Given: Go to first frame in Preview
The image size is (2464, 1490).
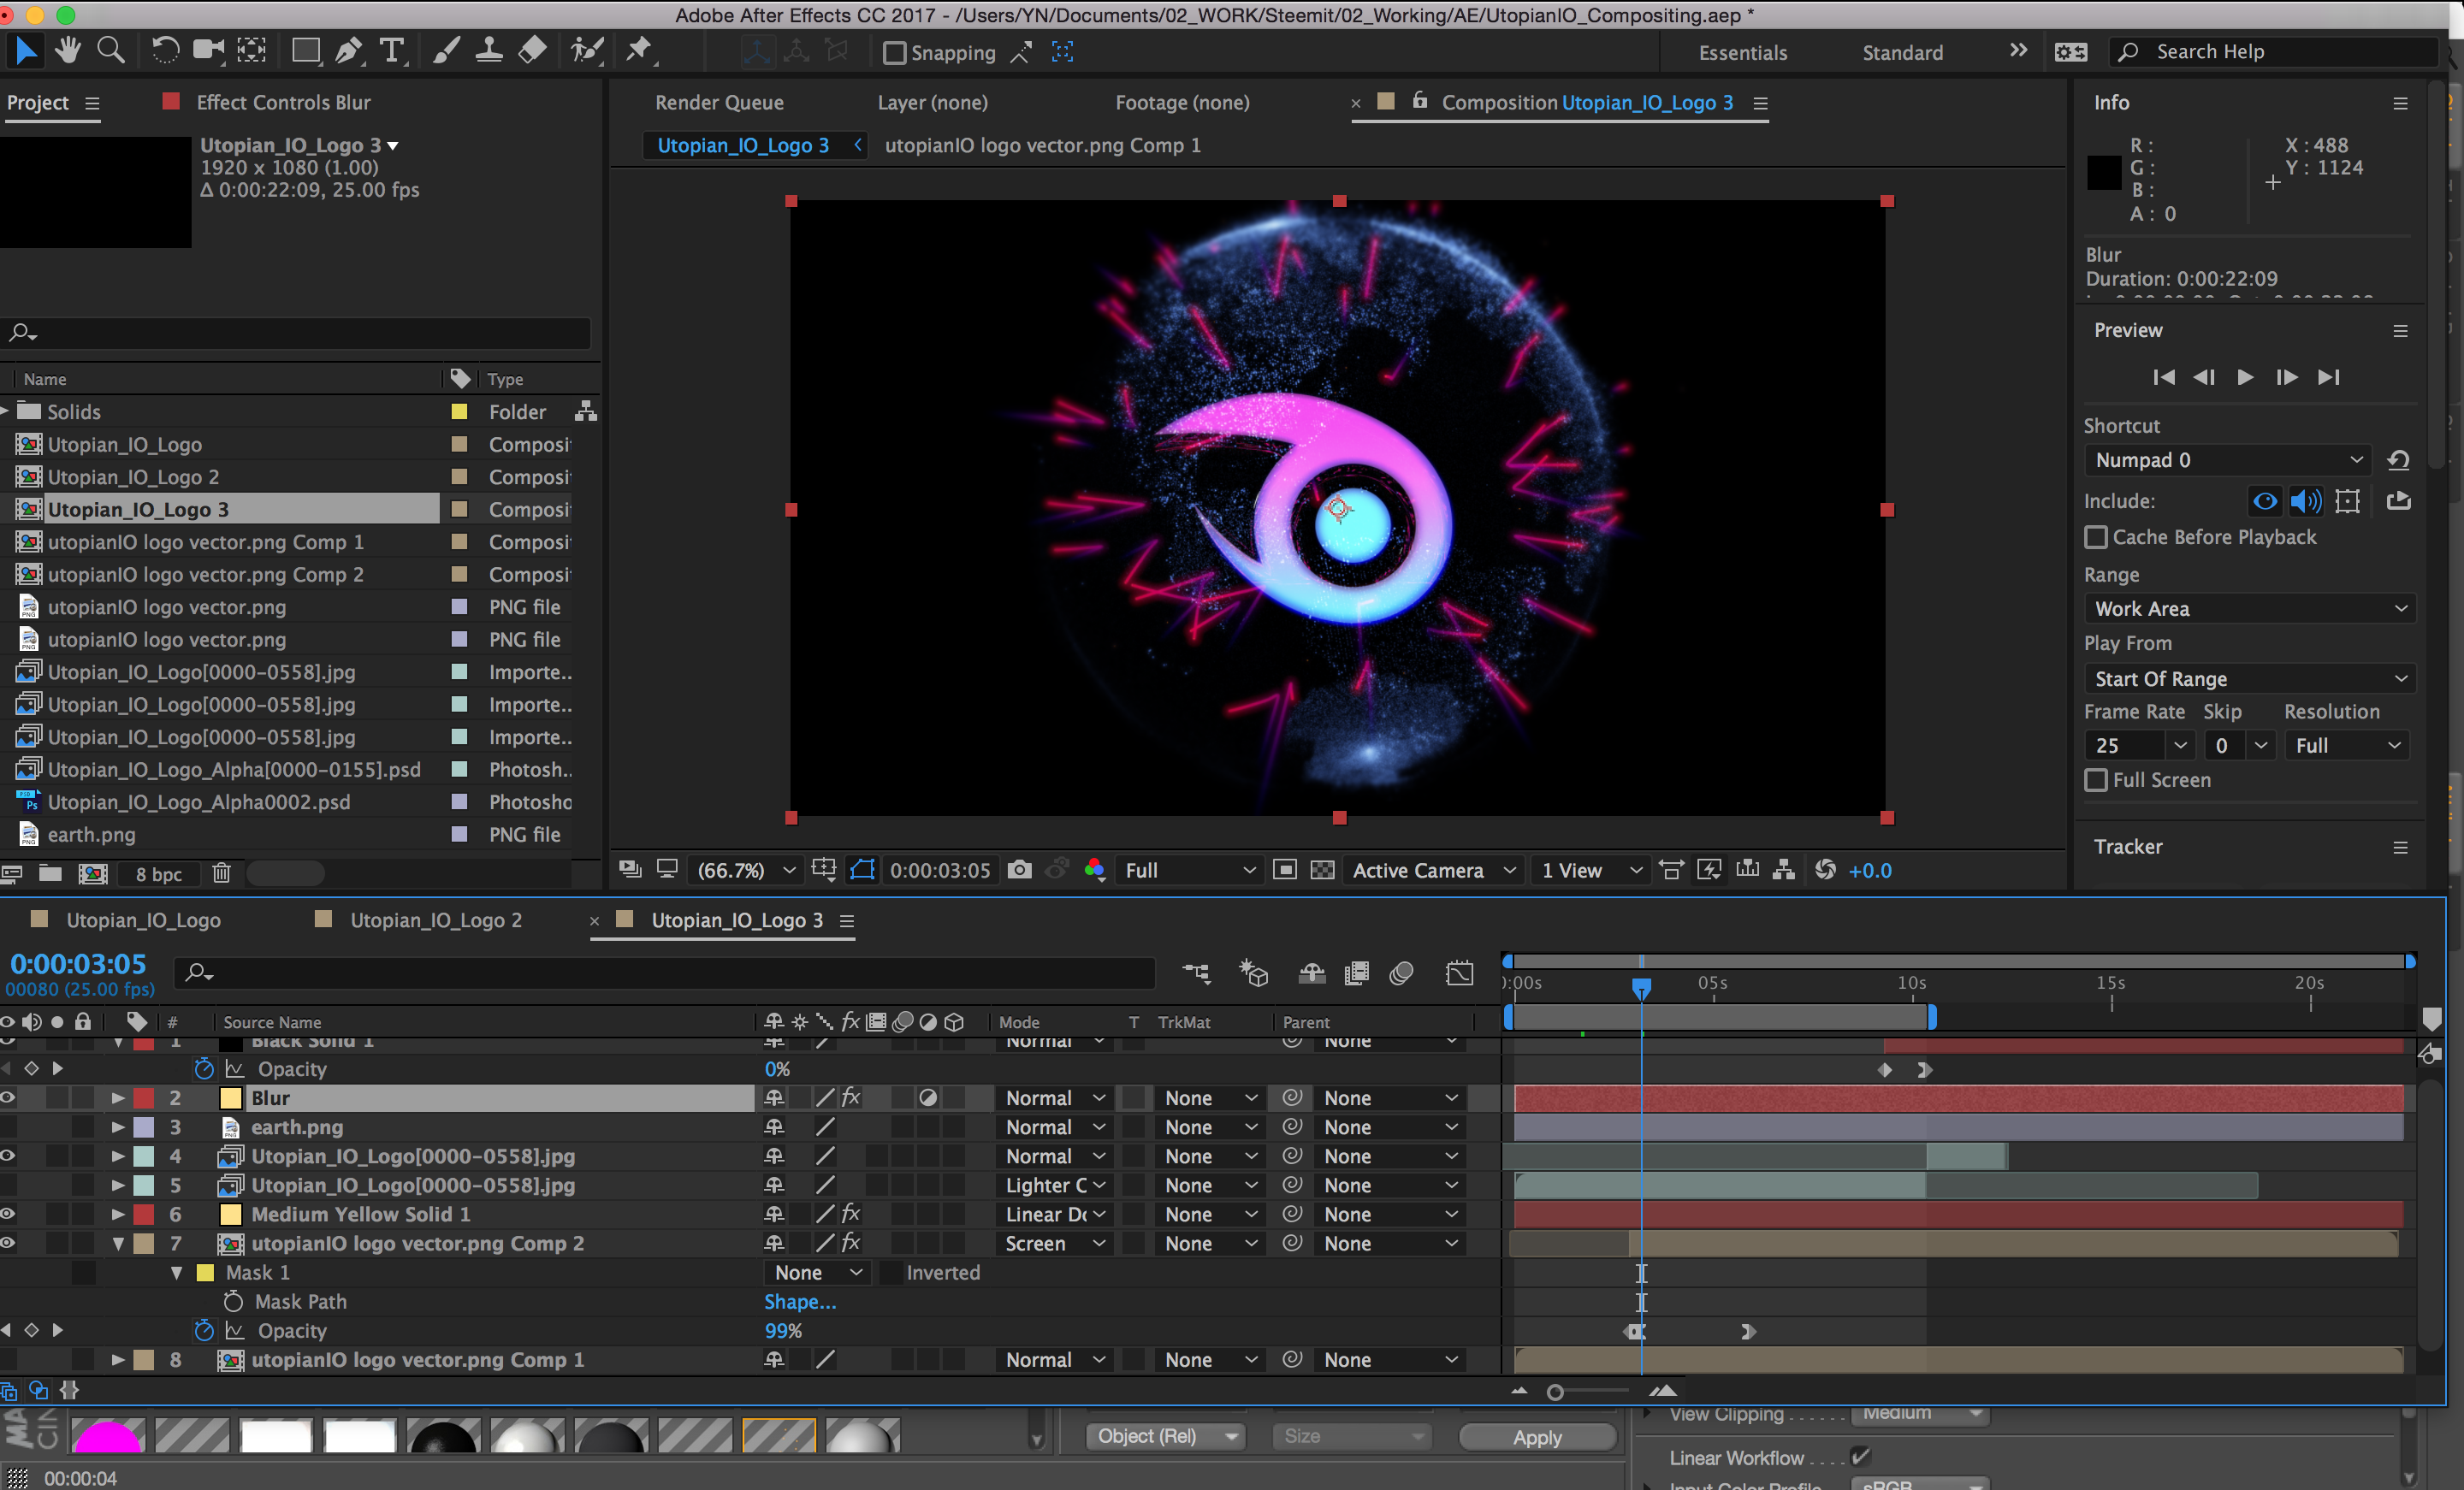Looking at the screenshot, I should point(2163,377).
